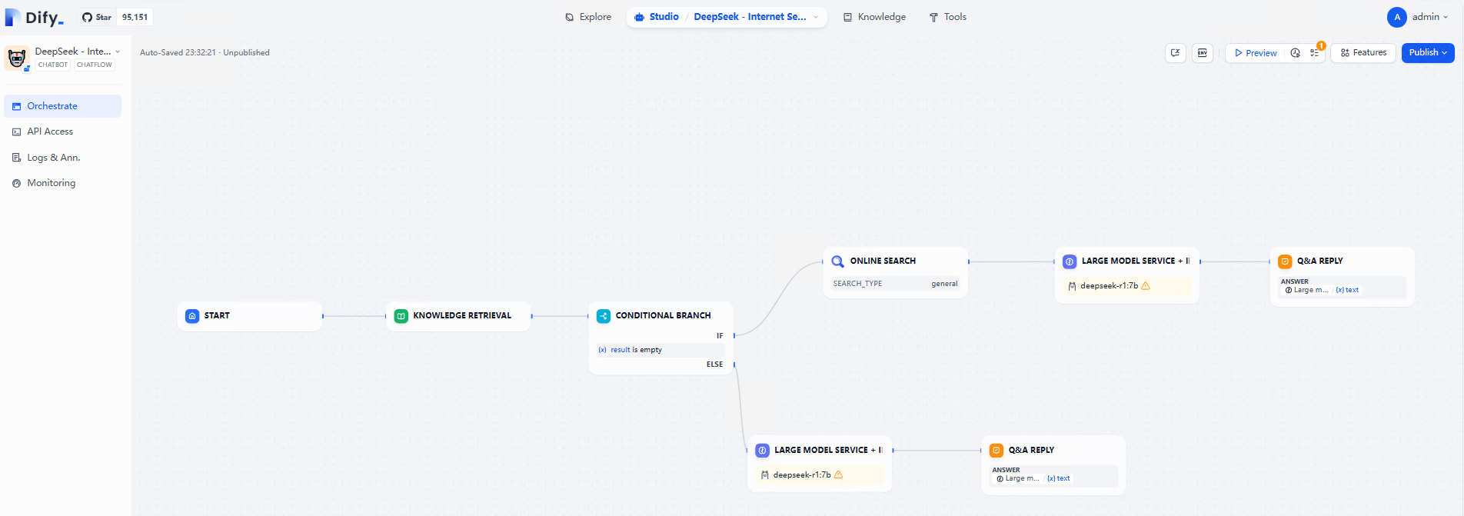This screenshot has height=516, width=1464.
Task: Click the 'result is empty' condition
Action: coord(660,350)
